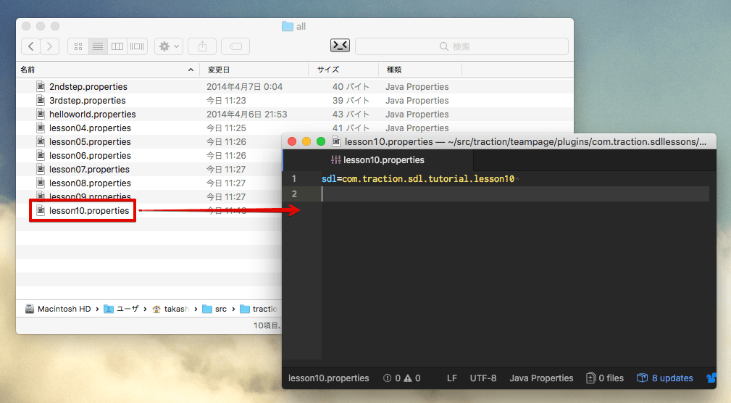Click the Edit Tags icon in toolbar
The height and width of the screenshot is (403, 731).
pos(235,46)
